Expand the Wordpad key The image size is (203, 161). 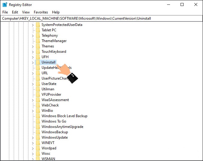click(33, 148)
